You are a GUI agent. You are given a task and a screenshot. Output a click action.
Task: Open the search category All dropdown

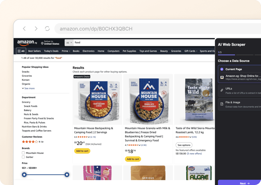(x=69, y=43)
